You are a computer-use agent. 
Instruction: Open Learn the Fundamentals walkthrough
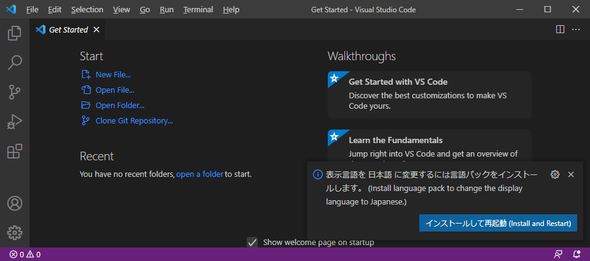click(429, 146)
